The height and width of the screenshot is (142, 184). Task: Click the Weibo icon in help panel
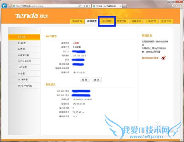click(x=164, y=58)
